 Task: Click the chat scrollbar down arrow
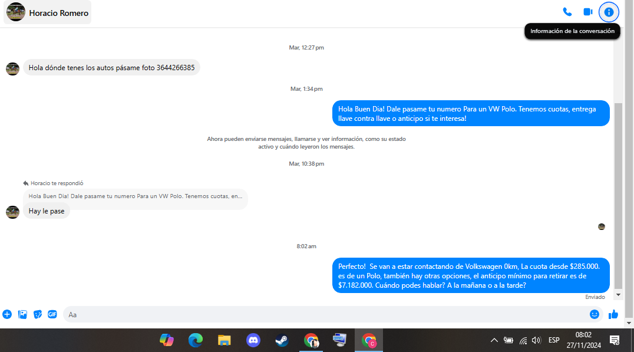618,295
